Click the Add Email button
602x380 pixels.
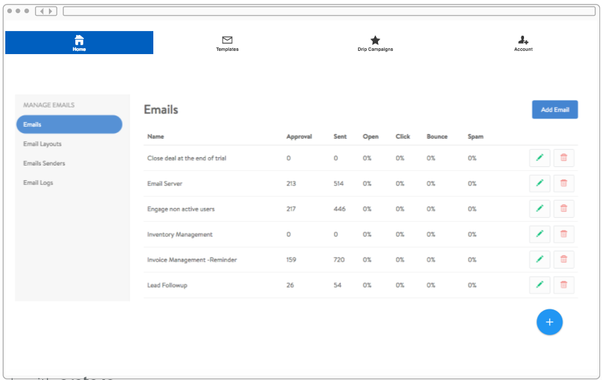[555, 110]
